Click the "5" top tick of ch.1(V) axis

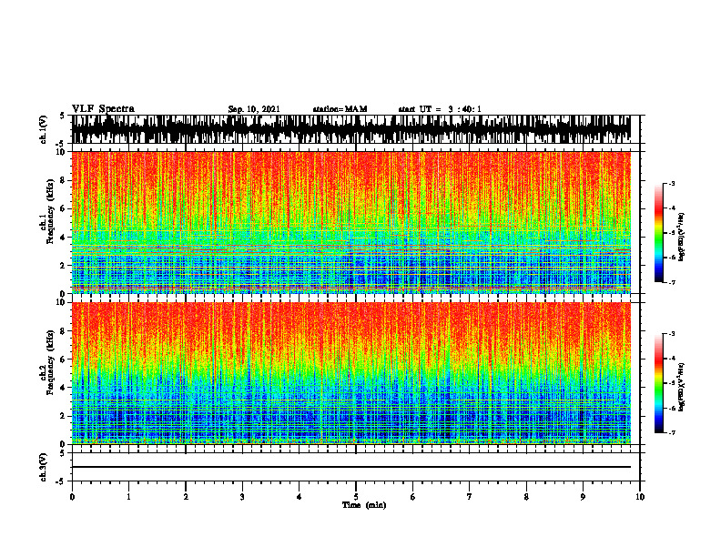pyautogui.click(x=62, y=116)
